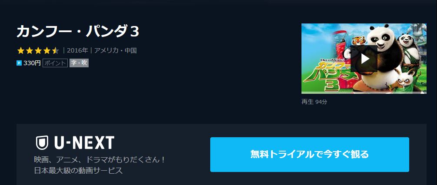The image size is (437, 185).
Task: Click the 無料トライアルで今すぐ観る button
Action: [x=309, y=154]
